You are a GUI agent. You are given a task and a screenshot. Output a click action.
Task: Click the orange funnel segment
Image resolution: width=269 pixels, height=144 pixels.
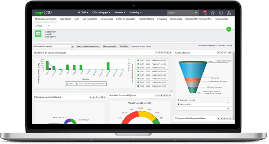click(x=193, y=80)
